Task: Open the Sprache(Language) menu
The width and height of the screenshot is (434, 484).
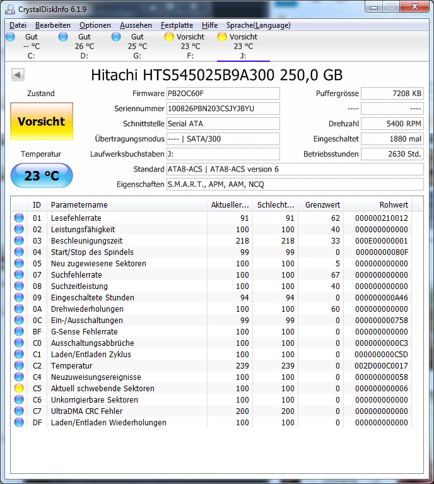Action: pos(259,25)
